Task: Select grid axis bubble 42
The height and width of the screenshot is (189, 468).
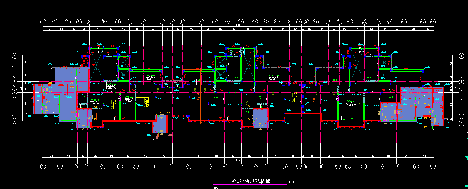Action: point(348,166)
